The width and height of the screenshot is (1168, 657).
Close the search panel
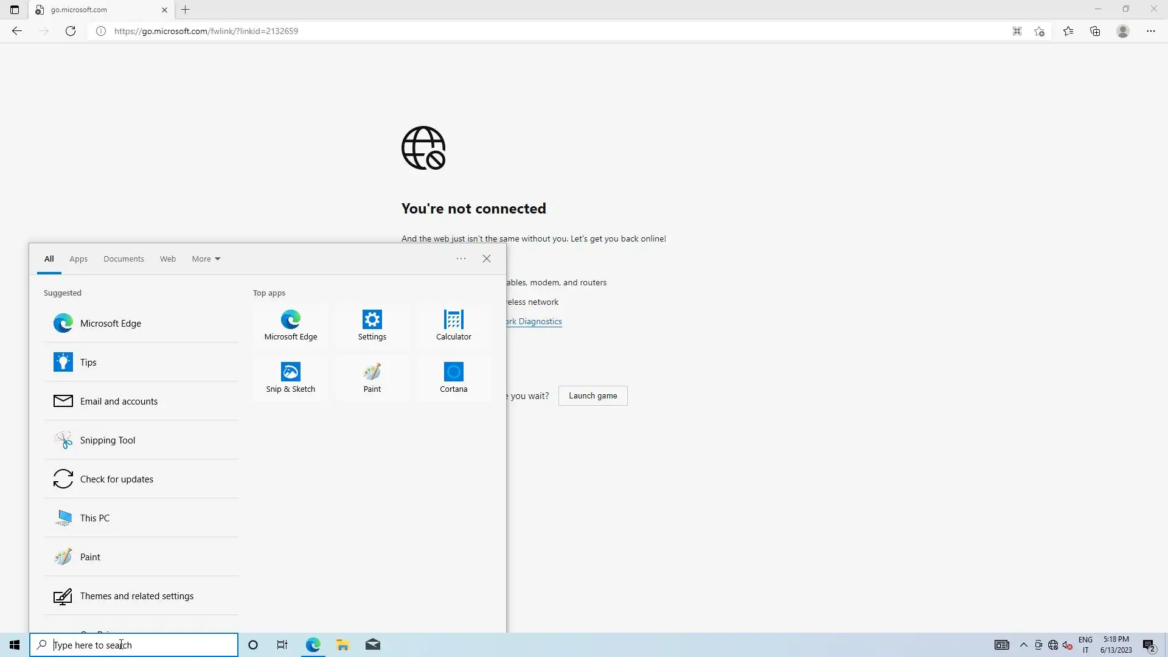(x=487, y=259)
